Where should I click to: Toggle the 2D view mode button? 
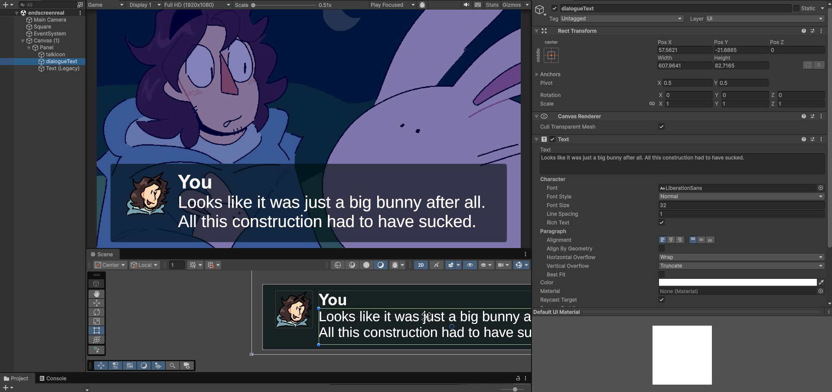[421, 265]
